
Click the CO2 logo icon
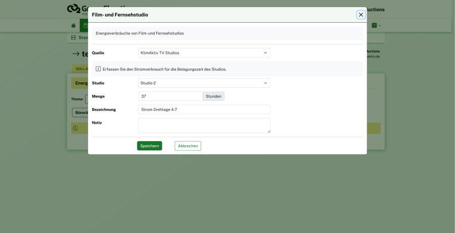coord(74,9)
